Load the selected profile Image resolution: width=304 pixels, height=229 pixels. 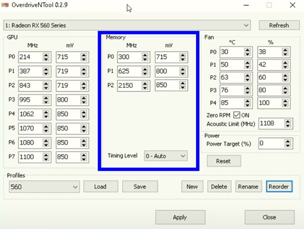click(x=100, y=187)
